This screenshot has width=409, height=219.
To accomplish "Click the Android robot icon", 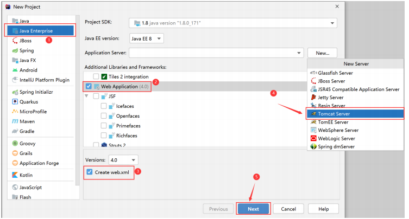I will tap(15, 70).
